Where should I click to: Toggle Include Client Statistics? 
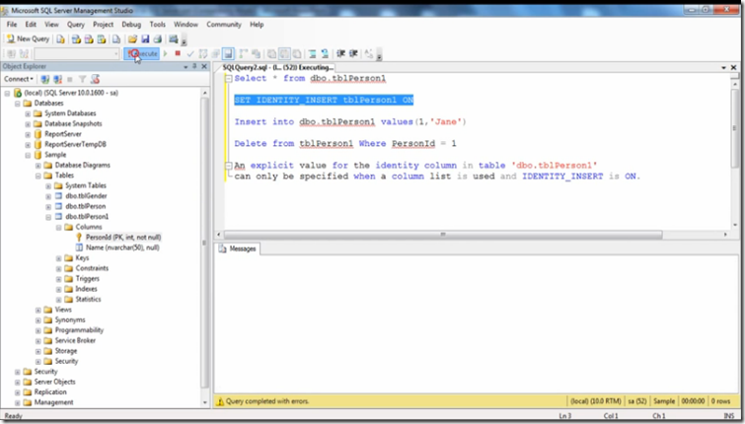click(x=256, y=53)
